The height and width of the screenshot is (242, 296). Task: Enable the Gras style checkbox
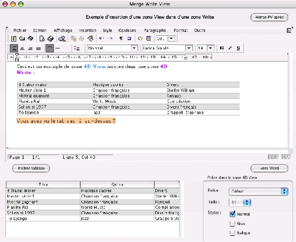233,224
